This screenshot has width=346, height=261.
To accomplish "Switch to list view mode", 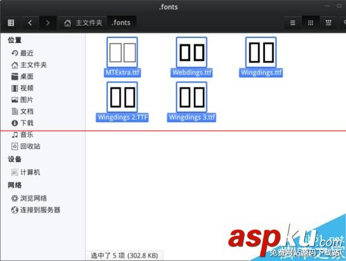I will (293, 23).
